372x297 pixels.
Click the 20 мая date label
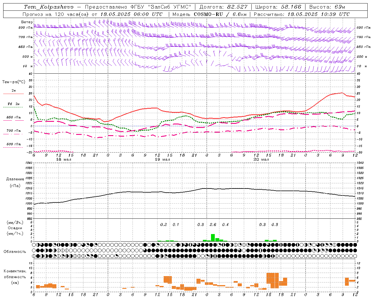261,160
